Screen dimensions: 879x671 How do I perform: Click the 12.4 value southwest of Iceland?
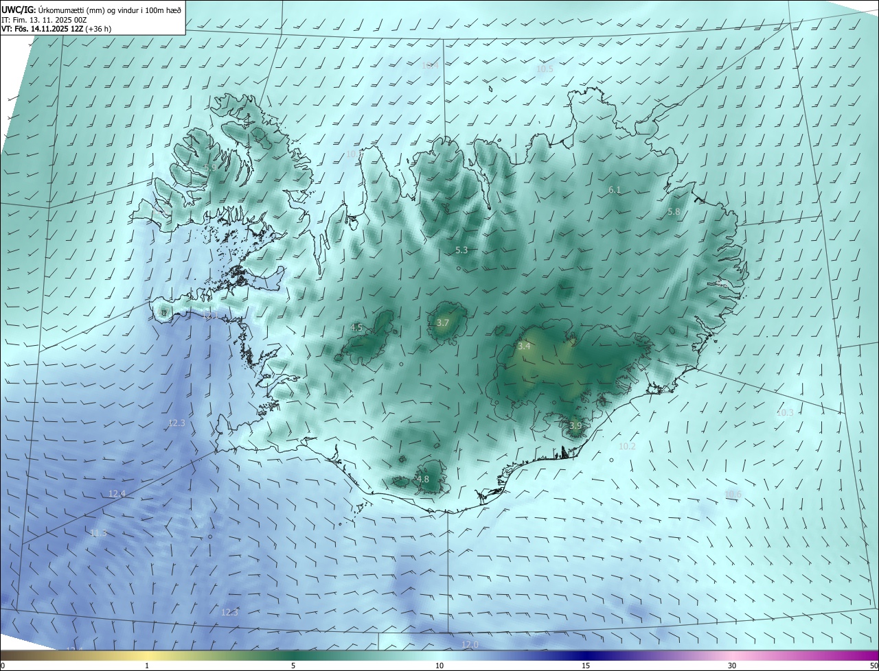[117, 494]
